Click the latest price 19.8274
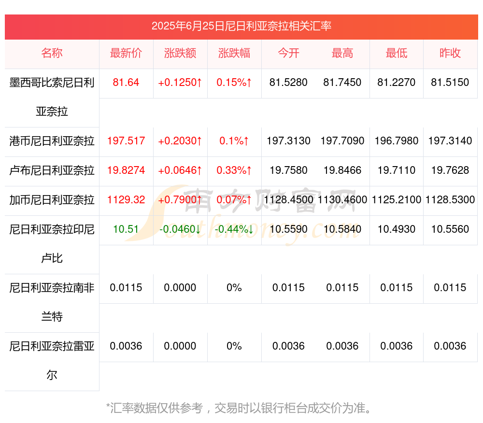Image resolution: width=483 pixels, height=423 pixels. (x=126, y=170)
